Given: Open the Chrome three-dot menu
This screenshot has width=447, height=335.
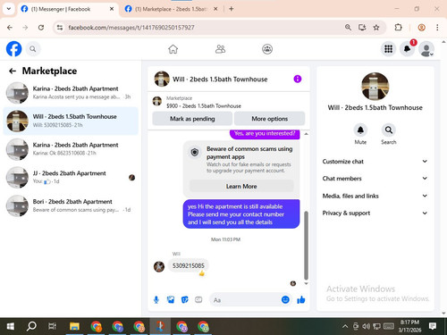Looking at the screenshot, I should (437, 28).
